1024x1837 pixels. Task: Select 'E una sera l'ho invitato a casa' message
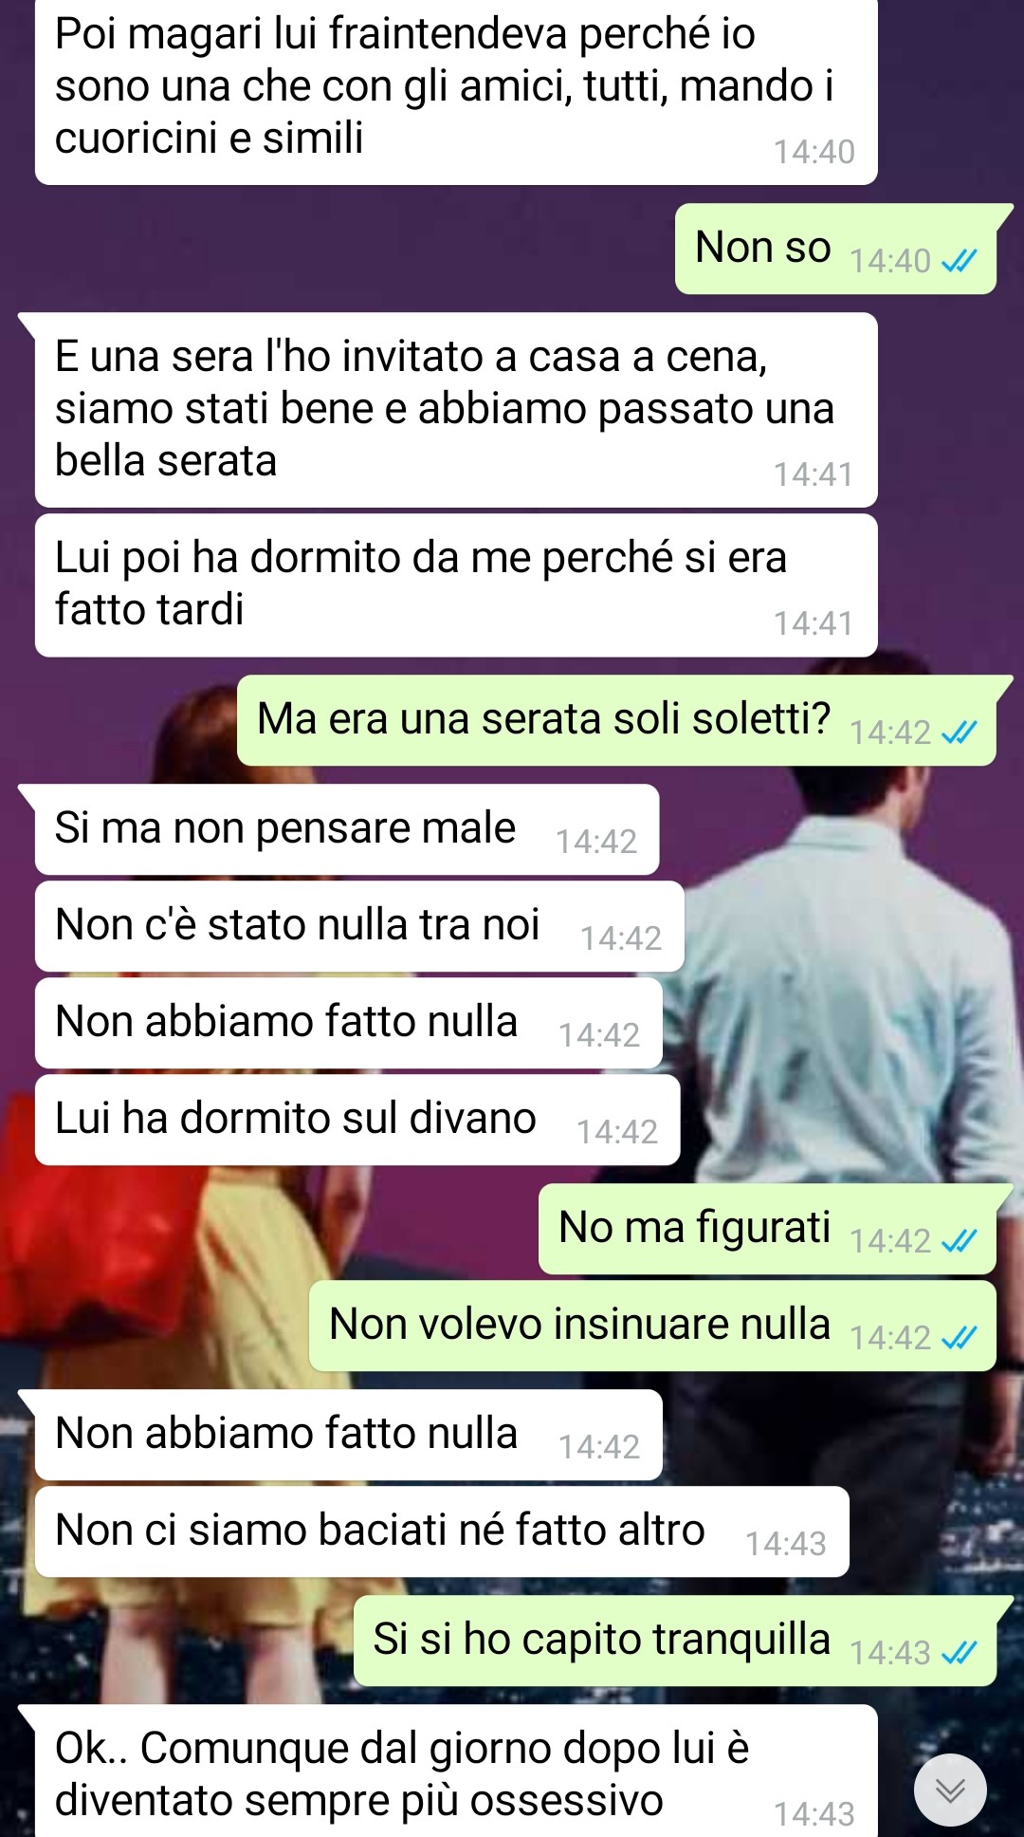point(456,410)
